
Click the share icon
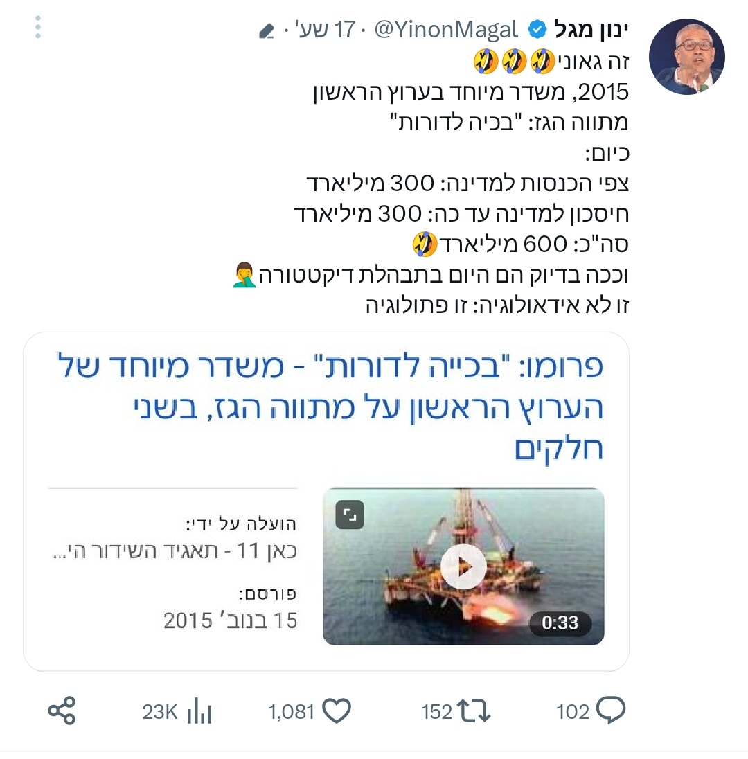coord(62,711)
